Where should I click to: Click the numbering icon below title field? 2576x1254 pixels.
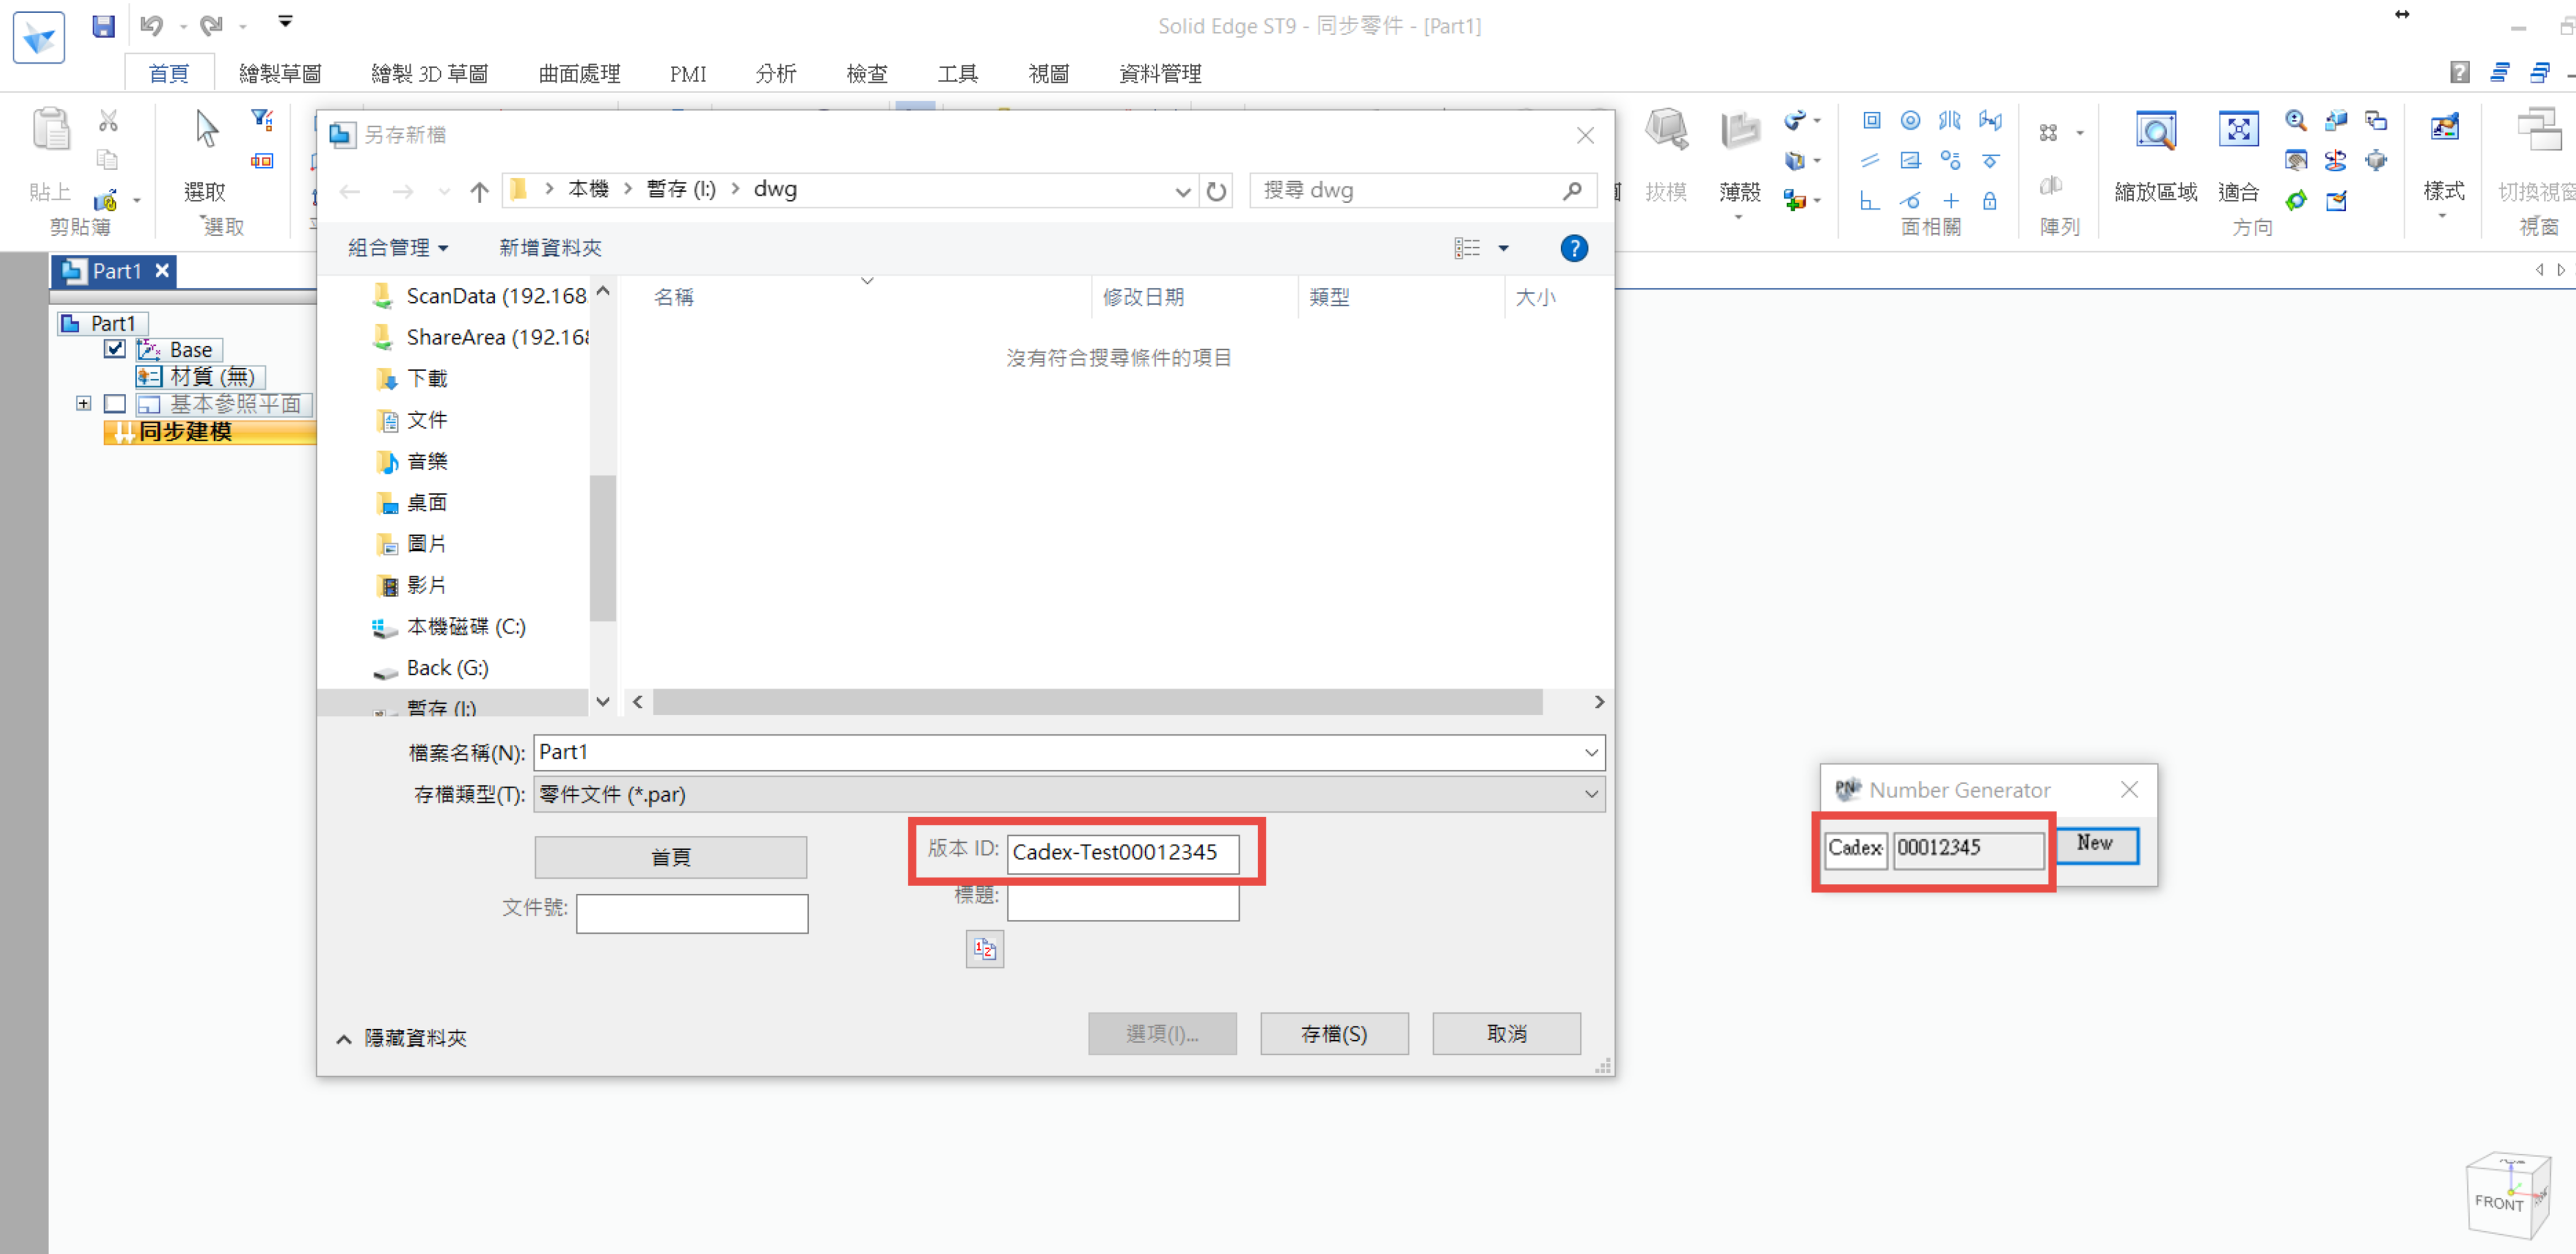(x=984, y=949)
